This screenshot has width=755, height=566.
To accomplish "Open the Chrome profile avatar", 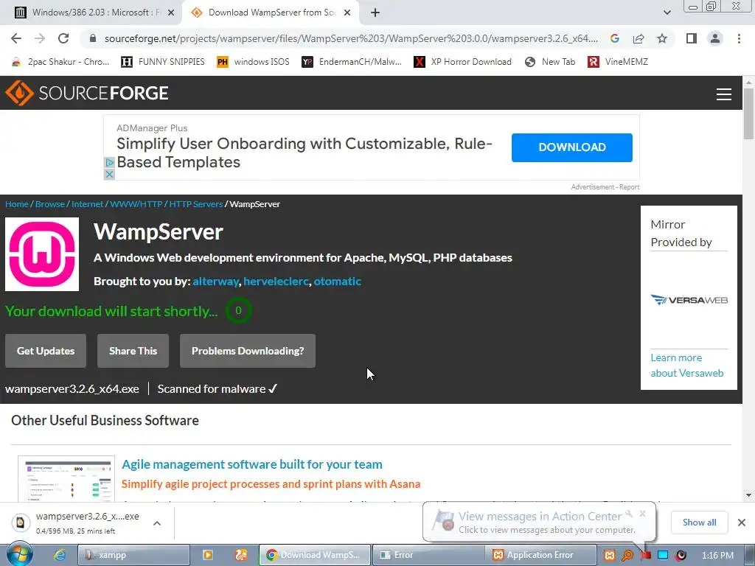I will pos(715,38).
